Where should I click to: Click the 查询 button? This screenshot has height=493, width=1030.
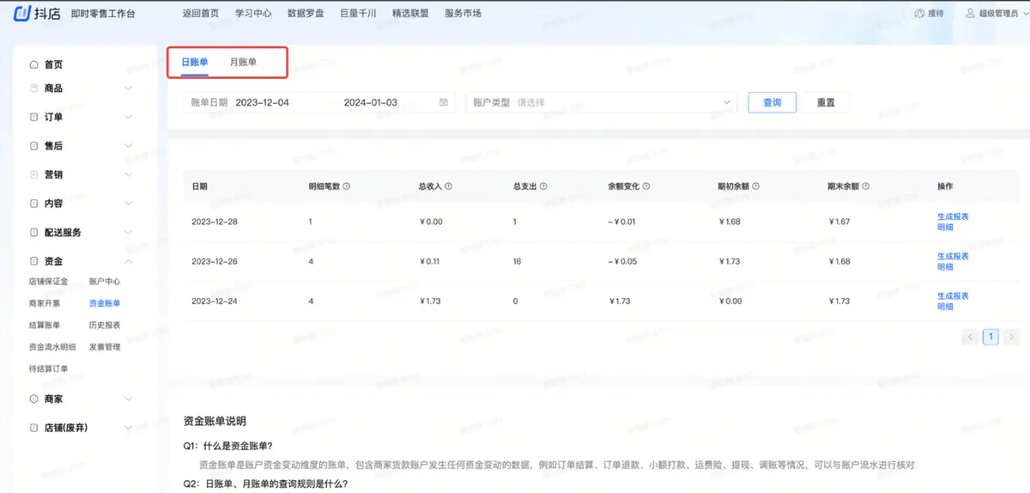(772, 102)
